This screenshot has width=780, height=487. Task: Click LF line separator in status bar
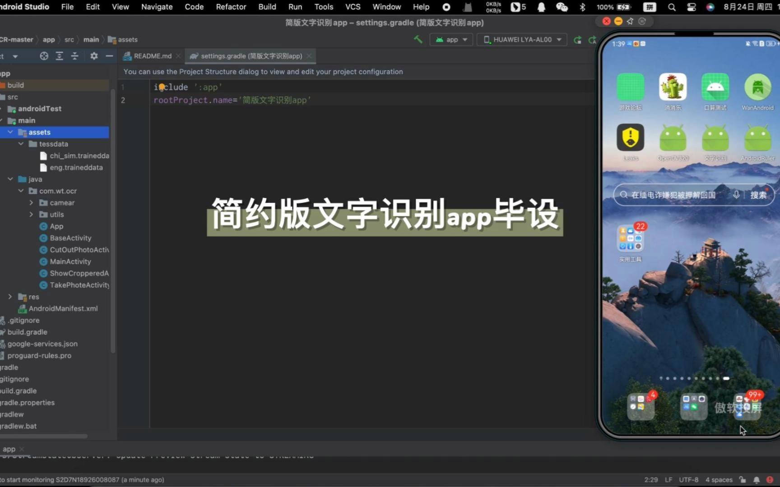[669, 480]
